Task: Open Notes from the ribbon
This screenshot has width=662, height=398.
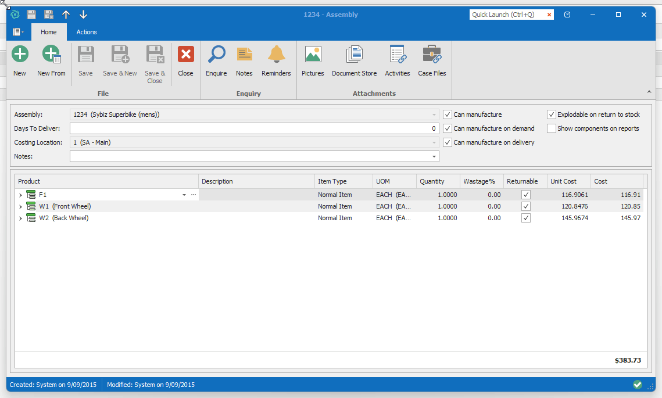Action: click(244, 55)
